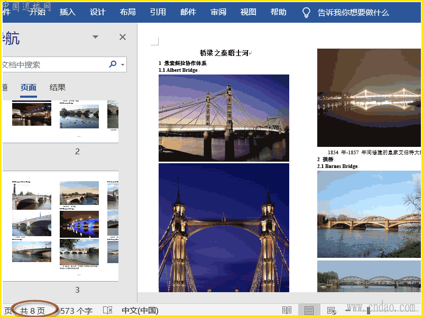
Task: Click the proofing book icon in status bar
Action: click(x=107, y=311)
